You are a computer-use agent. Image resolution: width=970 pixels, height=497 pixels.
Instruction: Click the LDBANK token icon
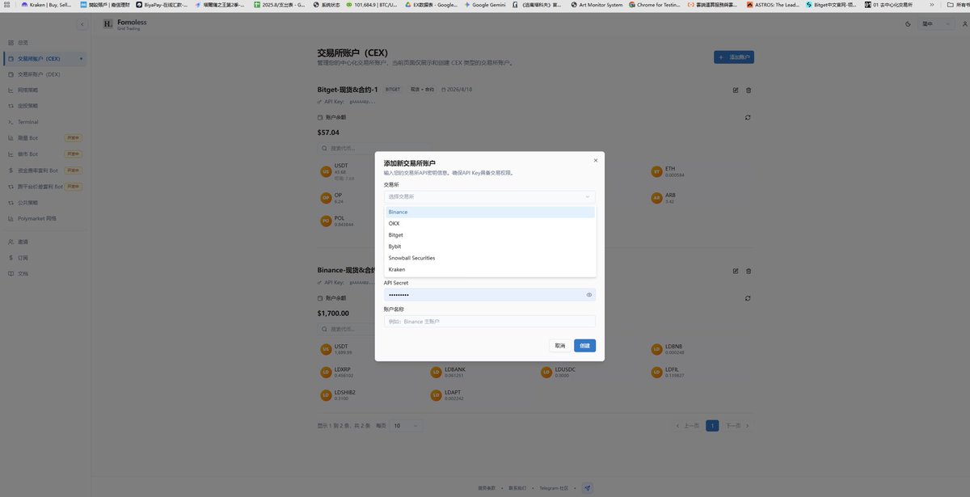(436, 373)
